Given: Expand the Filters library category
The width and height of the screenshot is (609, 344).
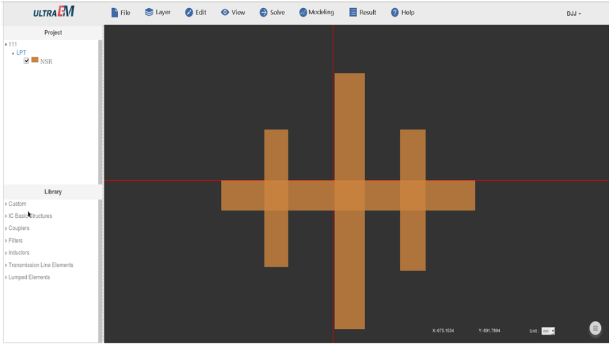Looking at the screenshot, I should pos(15,240).
